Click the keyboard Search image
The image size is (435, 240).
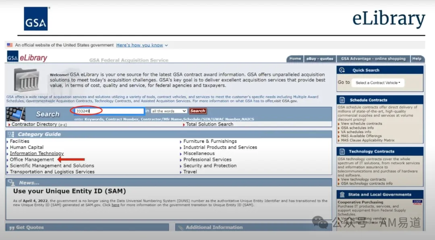click(16, 114)
